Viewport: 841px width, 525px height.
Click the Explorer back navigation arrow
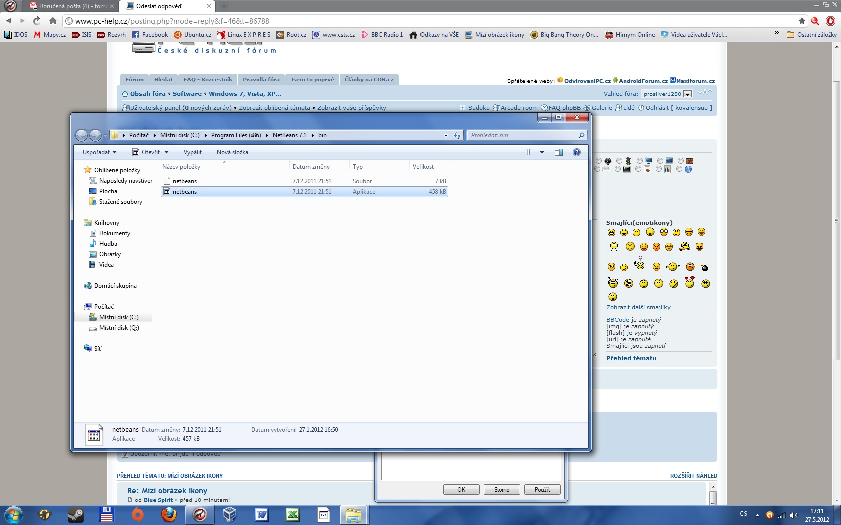tap(81, 135)
